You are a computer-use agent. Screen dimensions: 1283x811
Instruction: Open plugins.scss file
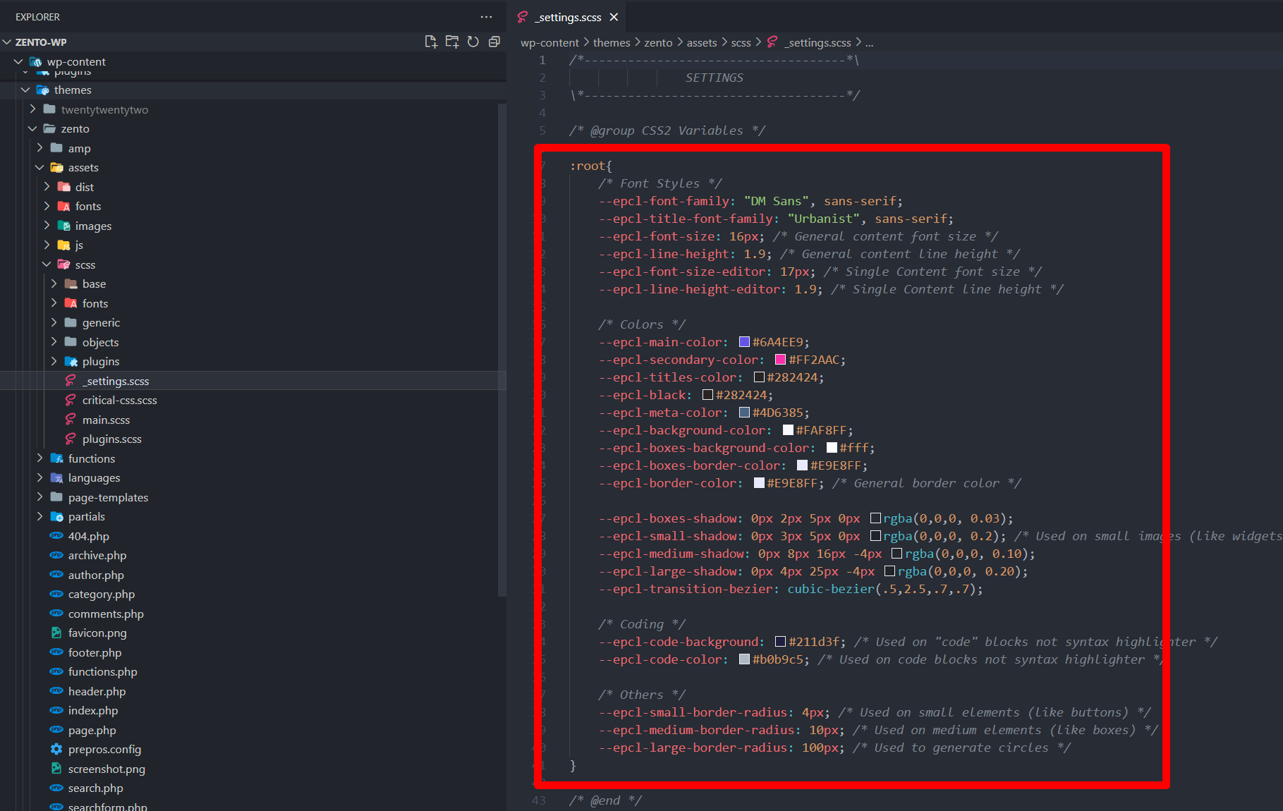111,439
